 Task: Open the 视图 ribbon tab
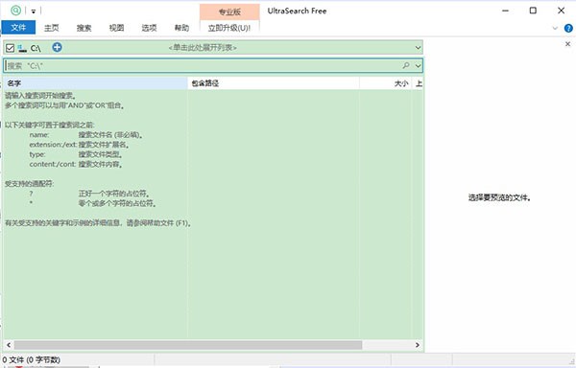[x=116, y=28]
